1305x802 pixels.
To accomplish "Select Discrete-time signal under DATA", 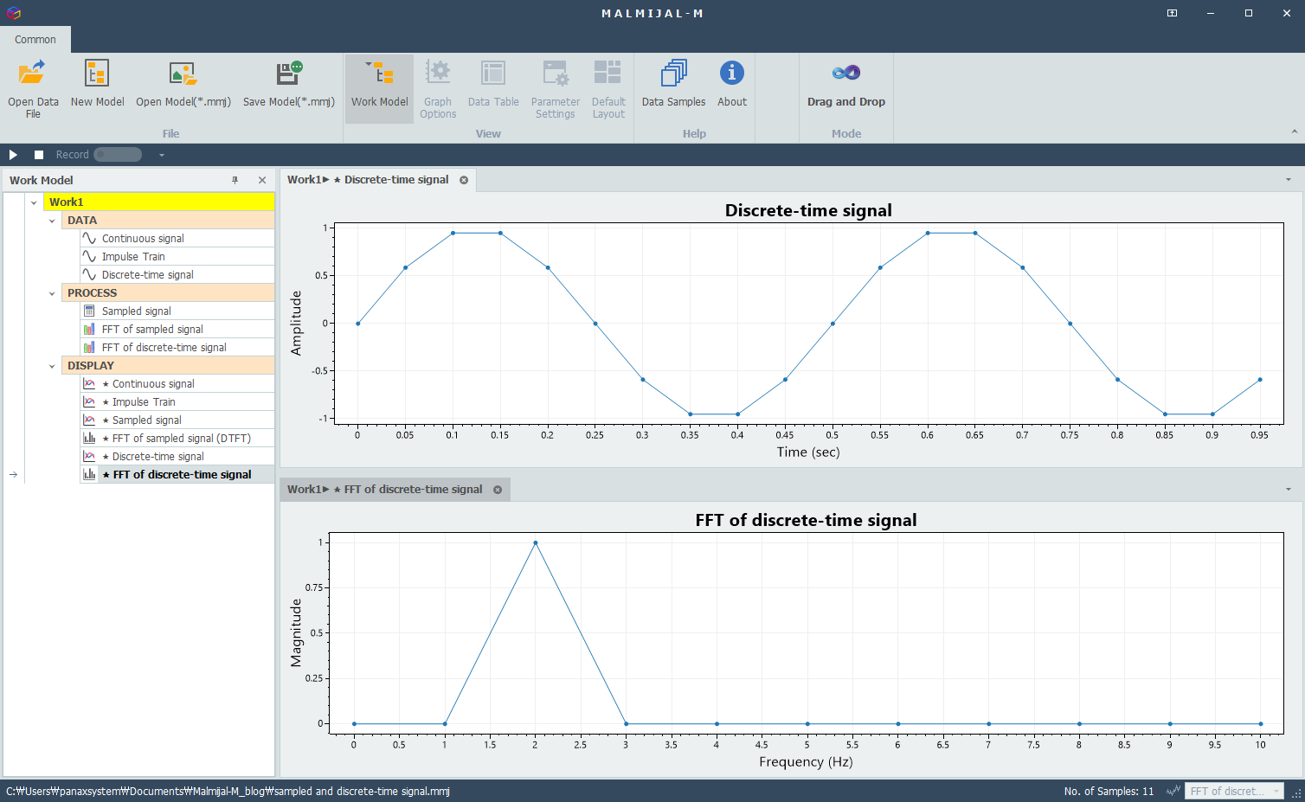I will pos(177,275).
